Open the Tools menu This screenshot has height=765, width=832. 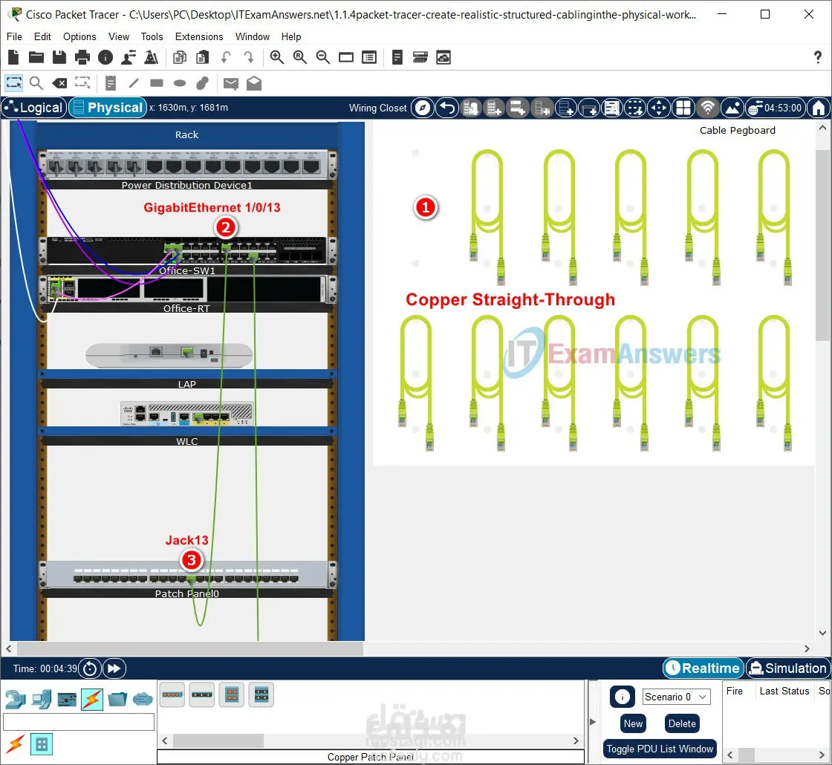[x=152, y=36]
